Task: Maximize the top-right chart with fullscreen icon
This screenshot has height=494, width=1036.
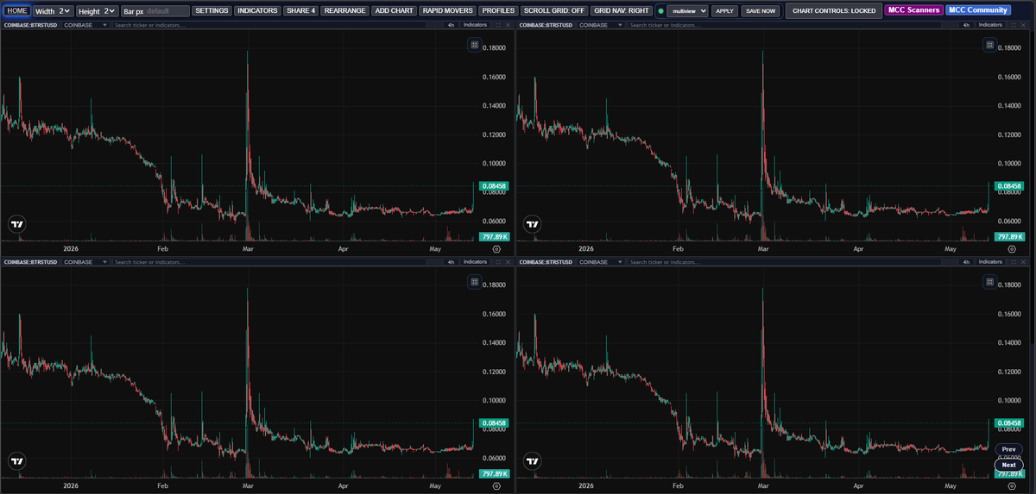Action: (1012, 25)
